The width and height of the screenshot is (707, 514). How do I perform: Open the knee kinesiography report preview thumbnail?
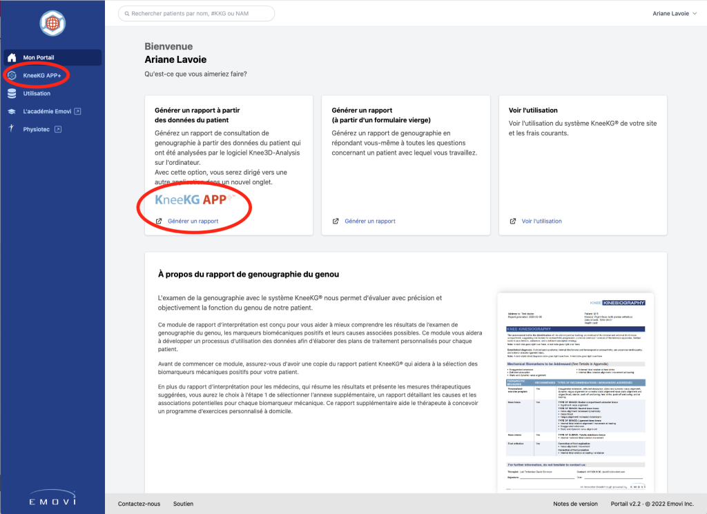click(576, 393)
